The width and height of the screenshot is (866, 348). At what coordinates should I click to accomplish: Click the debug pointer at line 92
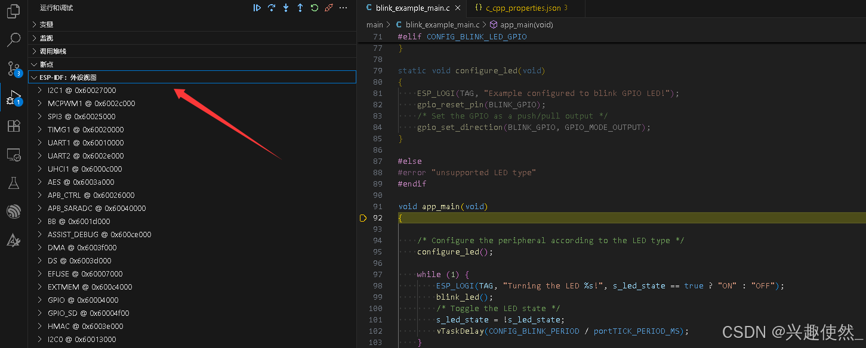(363, 218)
